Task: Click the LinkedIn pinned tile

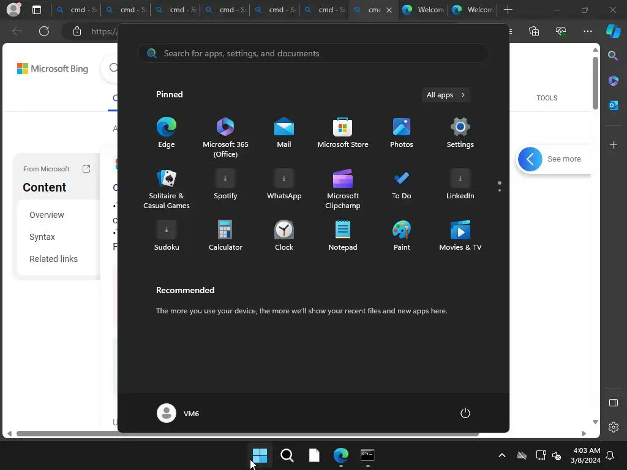Action: point(460,185)
